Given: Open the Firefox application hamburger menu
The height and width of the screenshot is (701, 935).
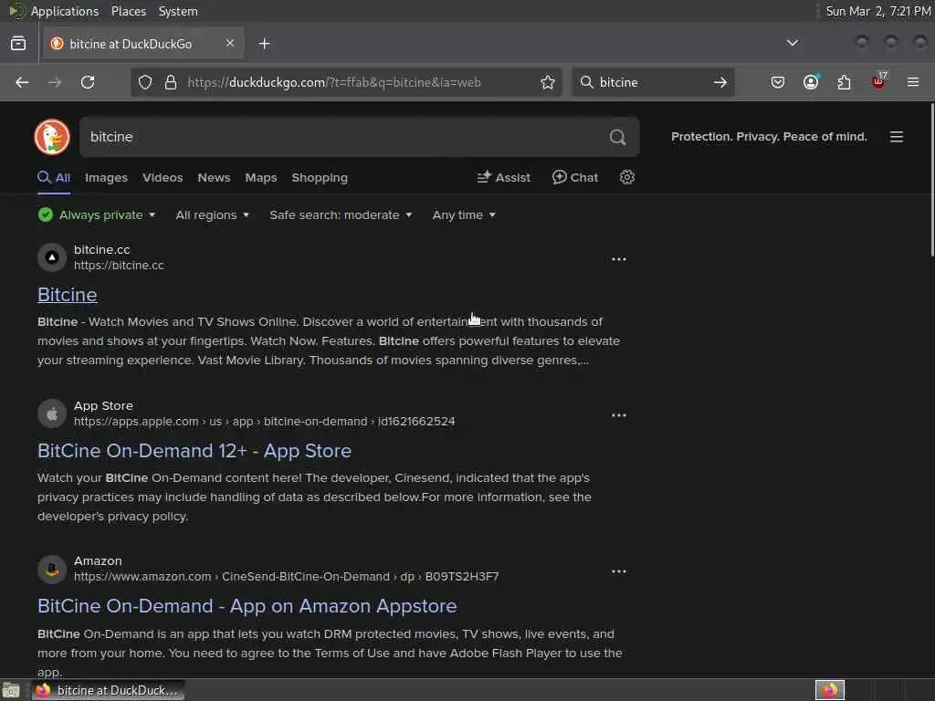Looking at the screenshot, I should (x=913, y=82).
